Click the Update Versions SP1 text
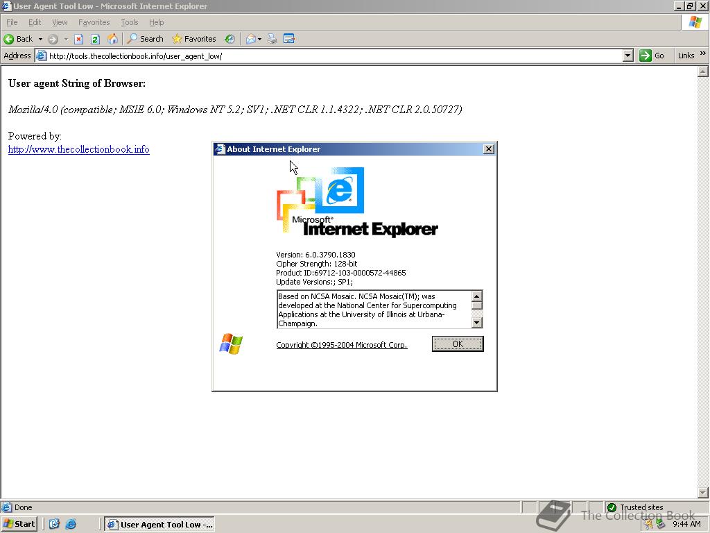Screen dimensions: 710x533 tap(314, 282)
